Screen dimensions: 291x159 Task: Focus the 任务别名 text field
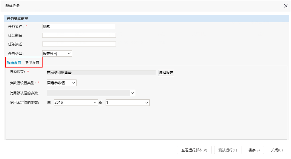pyautogui.click(x=79, y=35)
